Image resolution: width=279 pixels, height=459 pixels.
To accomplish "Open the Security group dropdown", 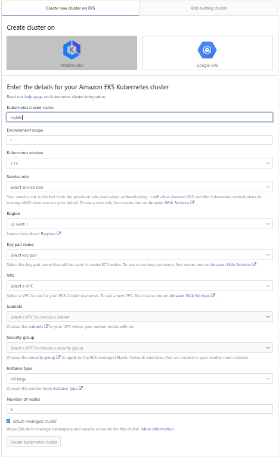I will (139, 348).
